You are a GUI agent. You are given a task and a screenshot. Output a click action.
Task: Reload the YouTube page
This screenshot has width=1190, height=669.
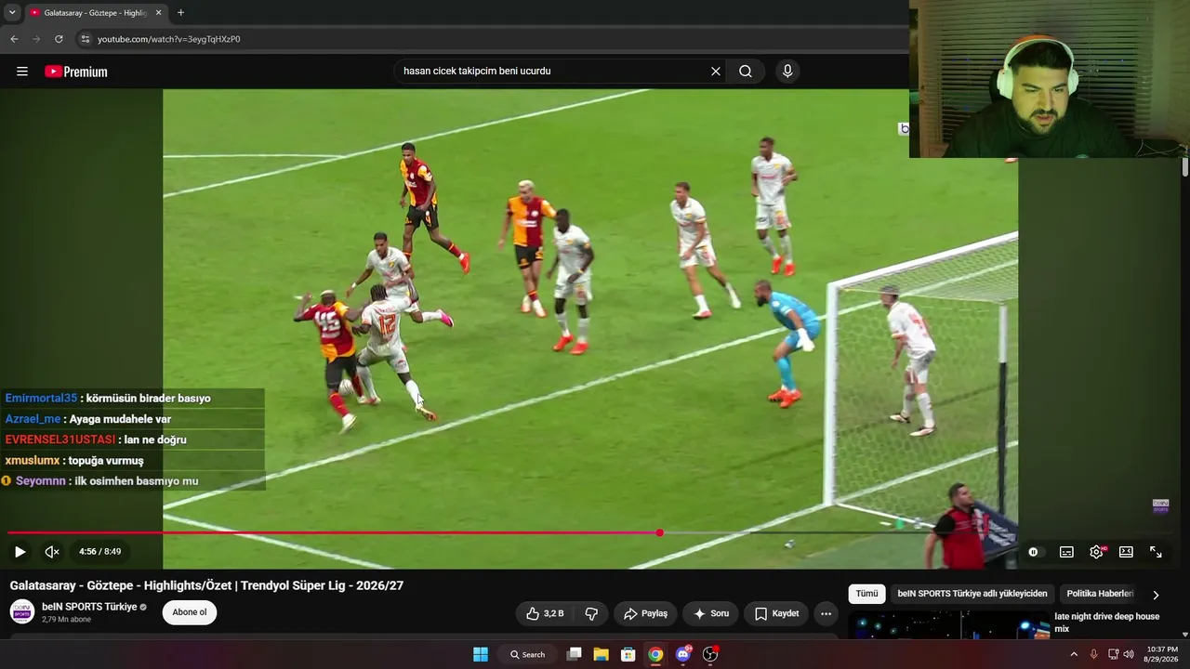point(59,39)
